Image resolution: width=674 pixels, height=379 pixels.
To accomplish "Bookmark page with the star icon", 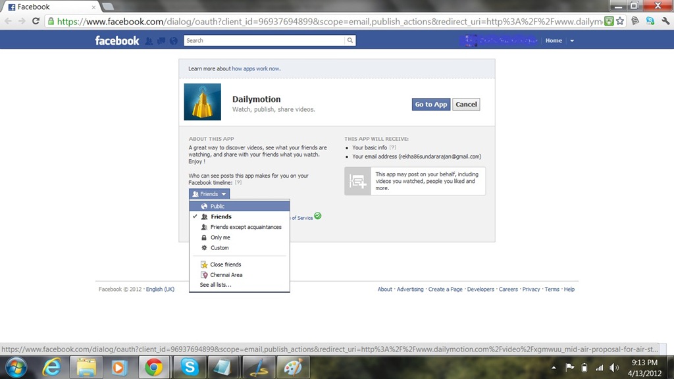I will pos(620,21).
